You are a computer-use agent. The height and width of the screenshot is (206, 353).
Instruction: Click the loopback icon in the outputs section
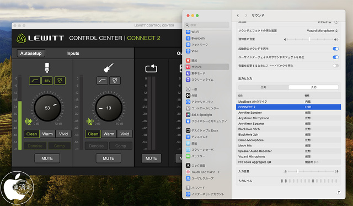point(151,68)
